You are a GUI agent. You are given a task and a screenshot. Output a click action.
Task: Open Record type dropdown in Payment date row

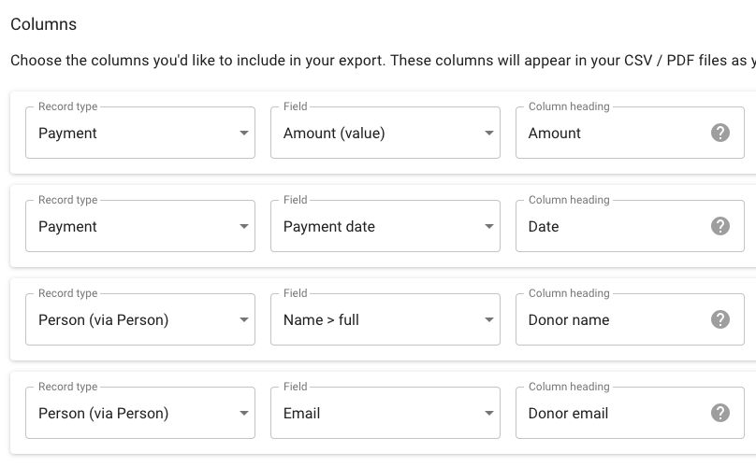pyautogui.click(x=139, y=226)
